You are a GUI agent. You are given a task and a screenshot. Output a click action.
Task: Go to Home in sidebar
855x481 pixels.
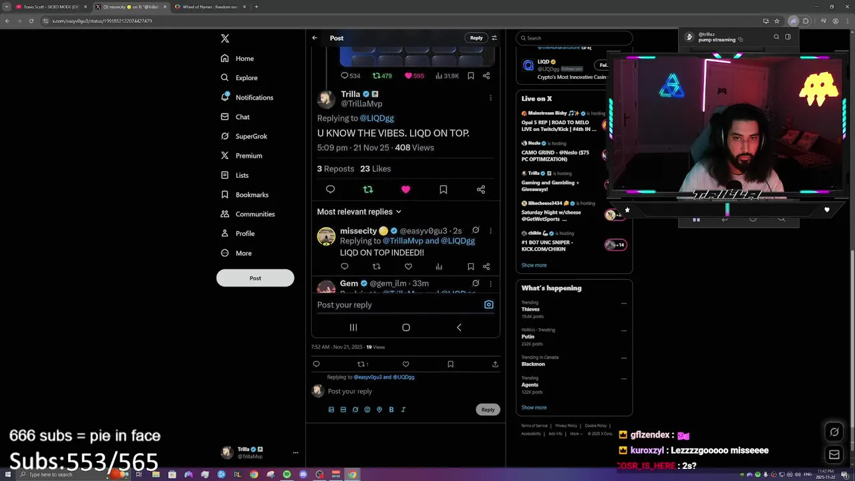pyautogui.click(x=237, y=59)
